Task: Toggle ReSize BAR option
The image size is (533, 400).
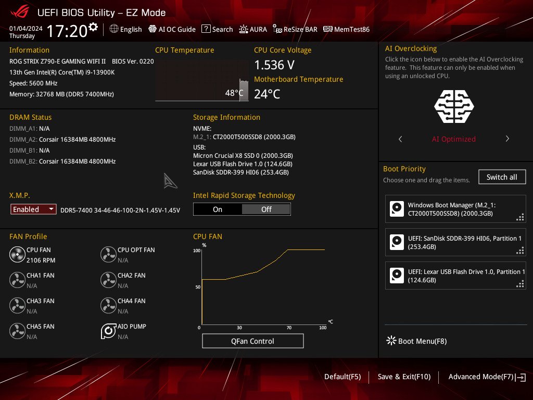Action: (295, 29)
